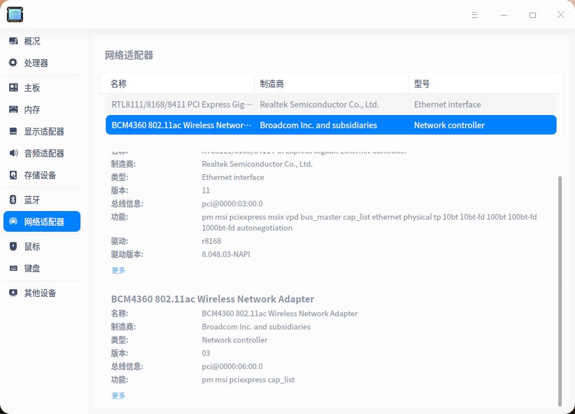Minimize the Device Manager window
Screen dimensions: 575x414
coord(504,15)
